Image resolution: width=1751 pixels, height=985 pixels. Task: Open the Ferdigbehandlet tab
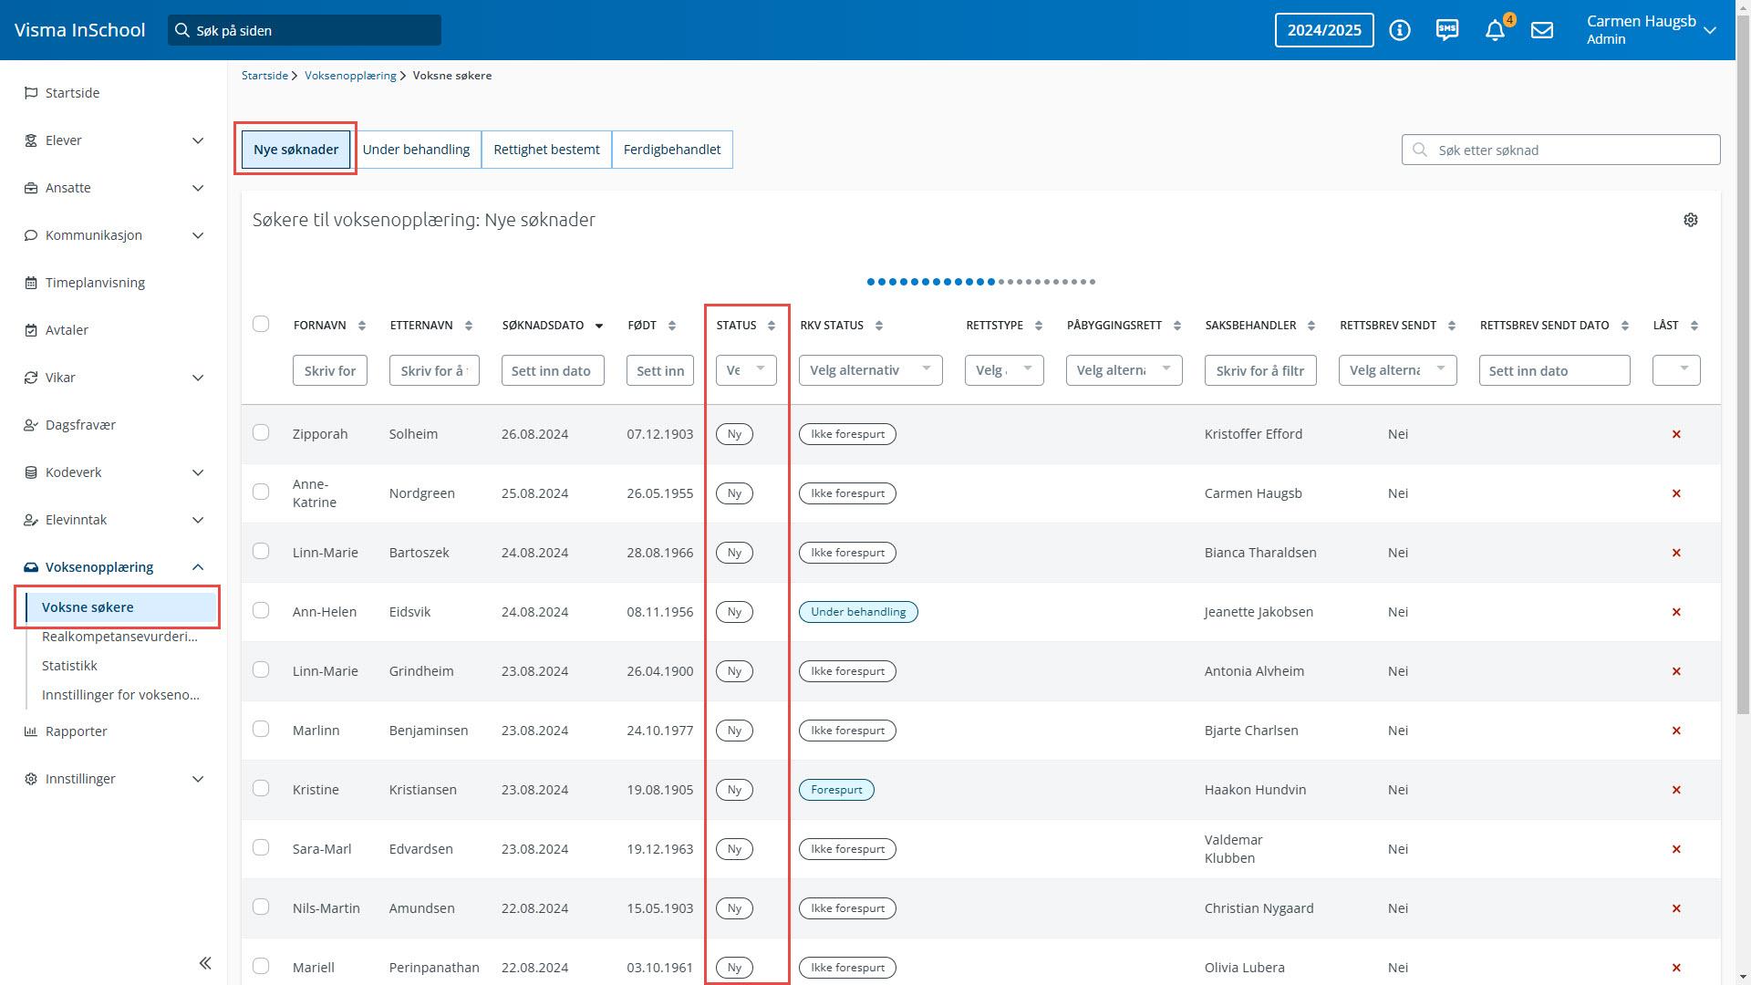(x=672, y=150)
